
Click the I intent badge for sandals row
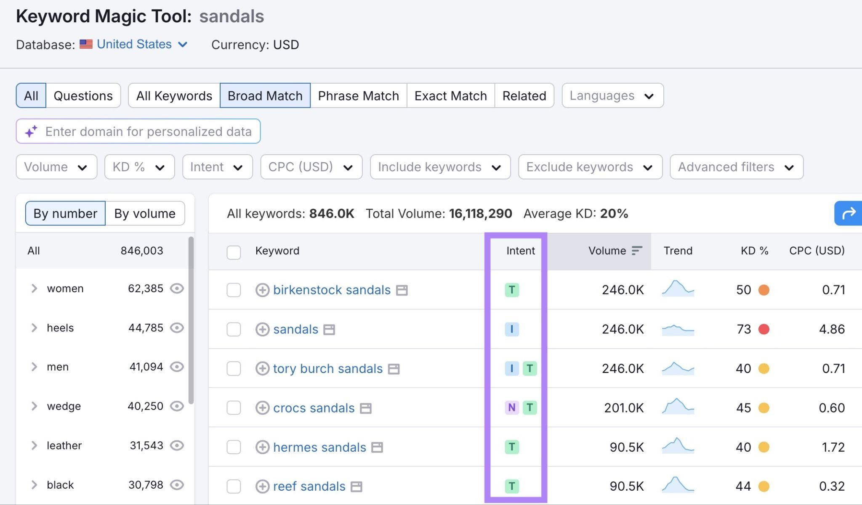tap(512, 329)
